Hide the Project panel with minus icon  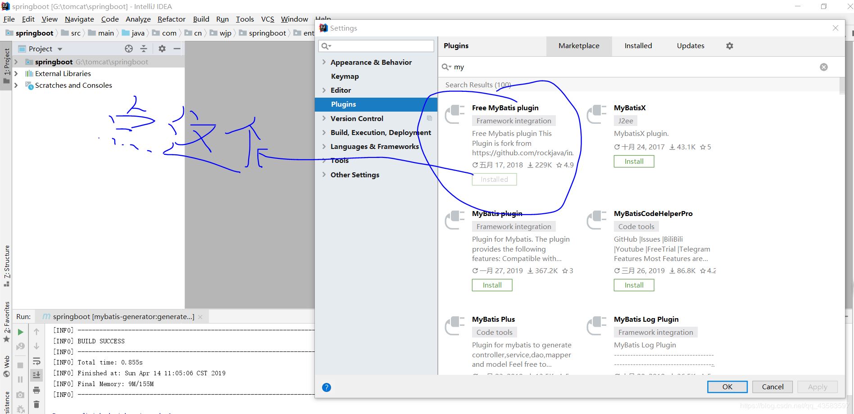tap(177, 49)
